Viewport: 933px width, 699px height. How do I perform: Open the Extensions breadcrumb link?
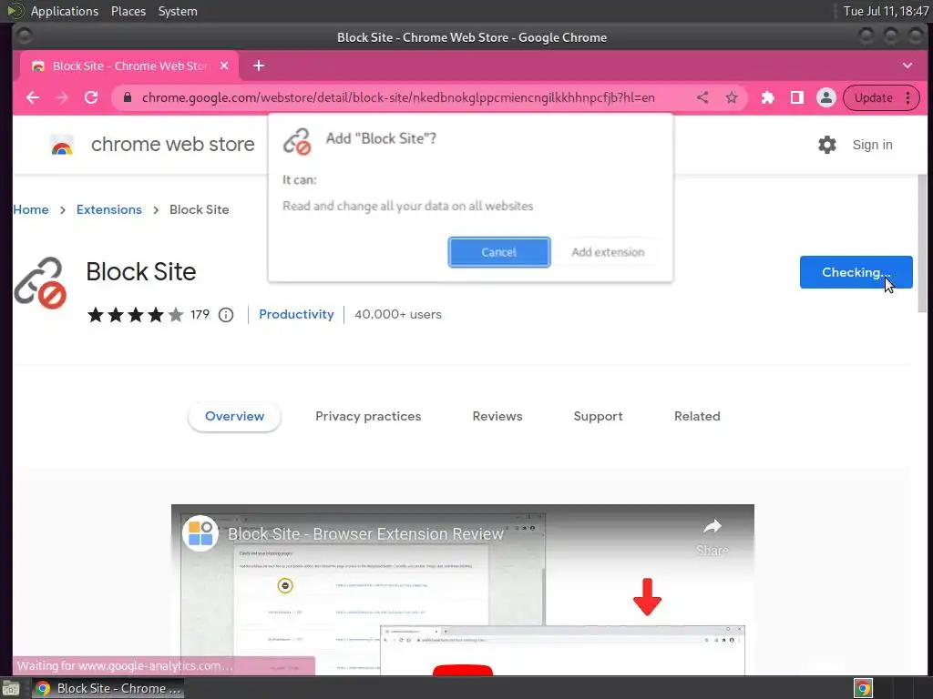click(109, 209)
